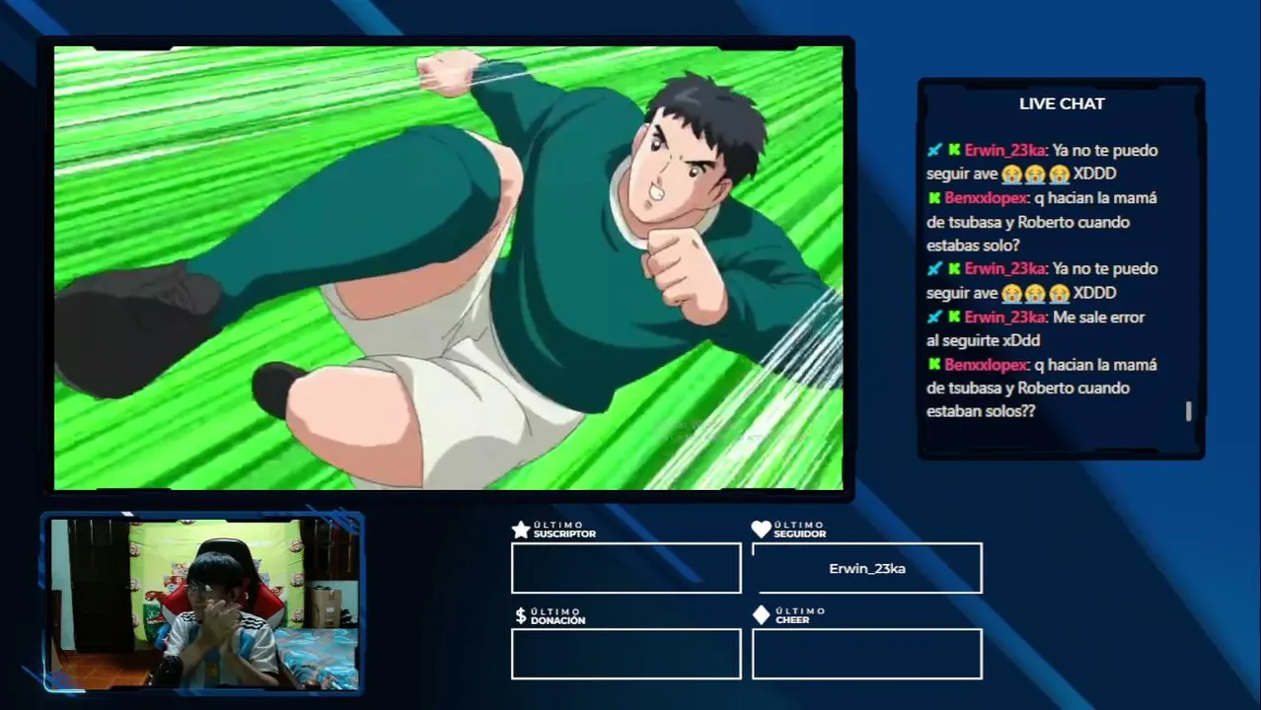Click the star icon beside Último Suscriptor
This screenshot has width=1261, height=710.
pyautogui.click(x=521, y=530)
